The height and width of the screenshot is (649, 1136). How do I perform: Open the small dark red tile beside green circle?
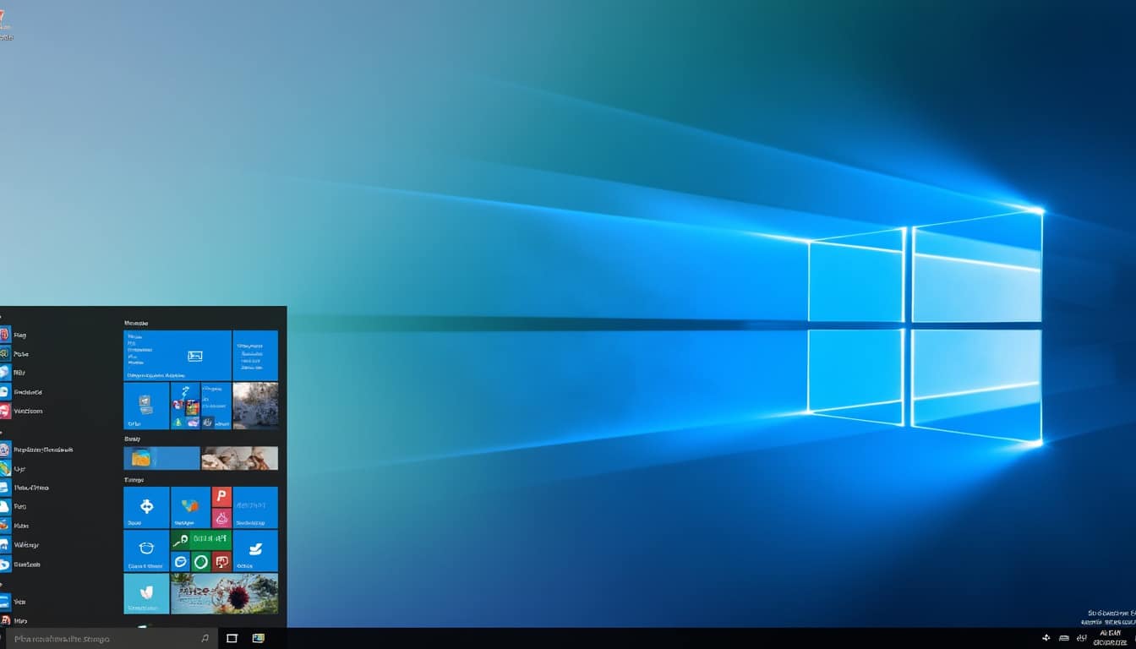(221, 561)
